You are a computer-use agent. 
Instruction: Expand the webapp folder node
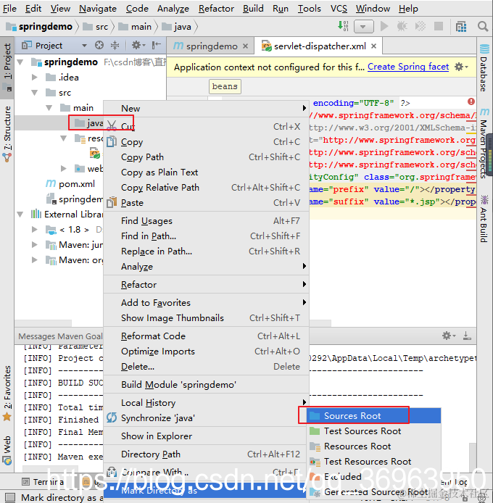pyautogui.click(x=64, y=168)
